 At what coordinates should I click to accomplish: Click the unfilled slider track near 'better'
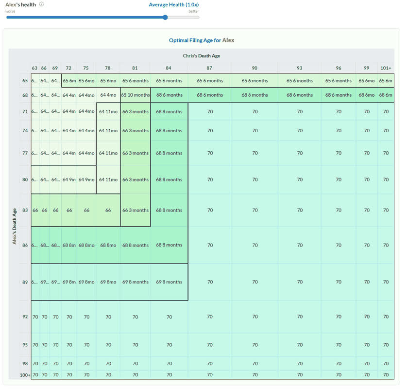coord(184,18)
